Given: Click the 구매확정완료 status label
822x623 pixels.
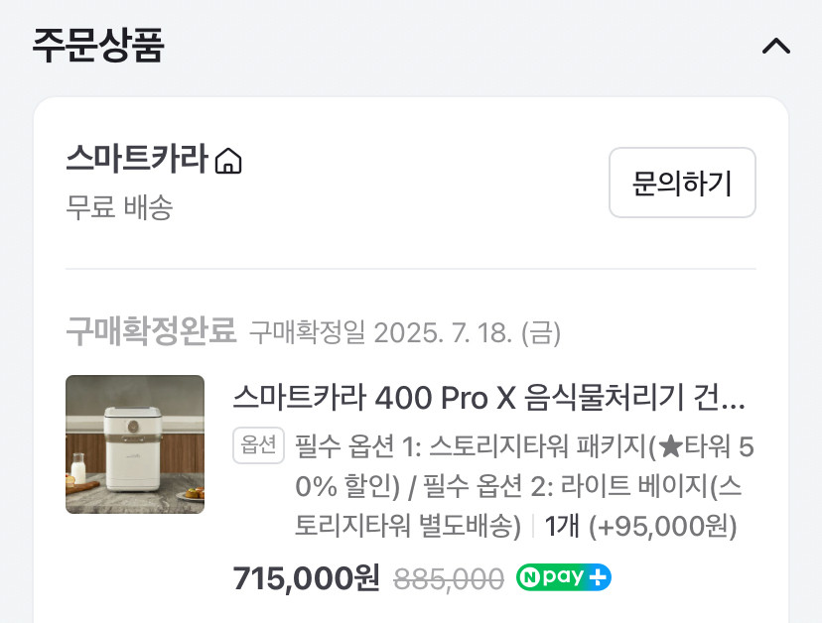Looking at the screenshot, I should coord(151,331).
